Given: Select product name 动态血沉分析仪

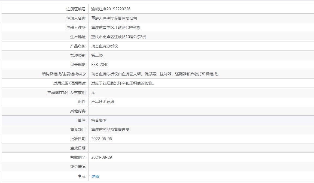Looking at the screenshot, I should pos(105,46).
